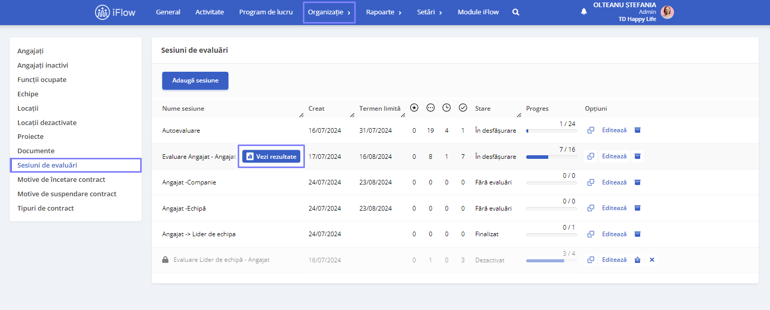770x310 pixels.
Task: Go to the Activitate tab
Action: pos(209,12)
